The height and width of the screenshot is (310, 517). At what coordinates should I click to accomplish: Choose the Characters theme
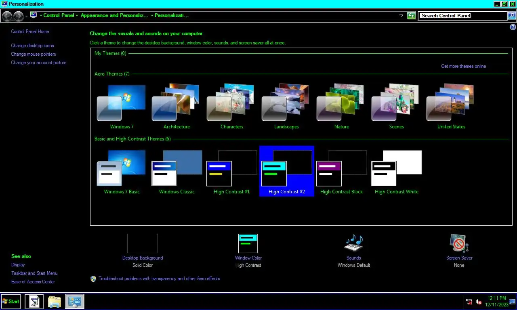click(231, 107)
